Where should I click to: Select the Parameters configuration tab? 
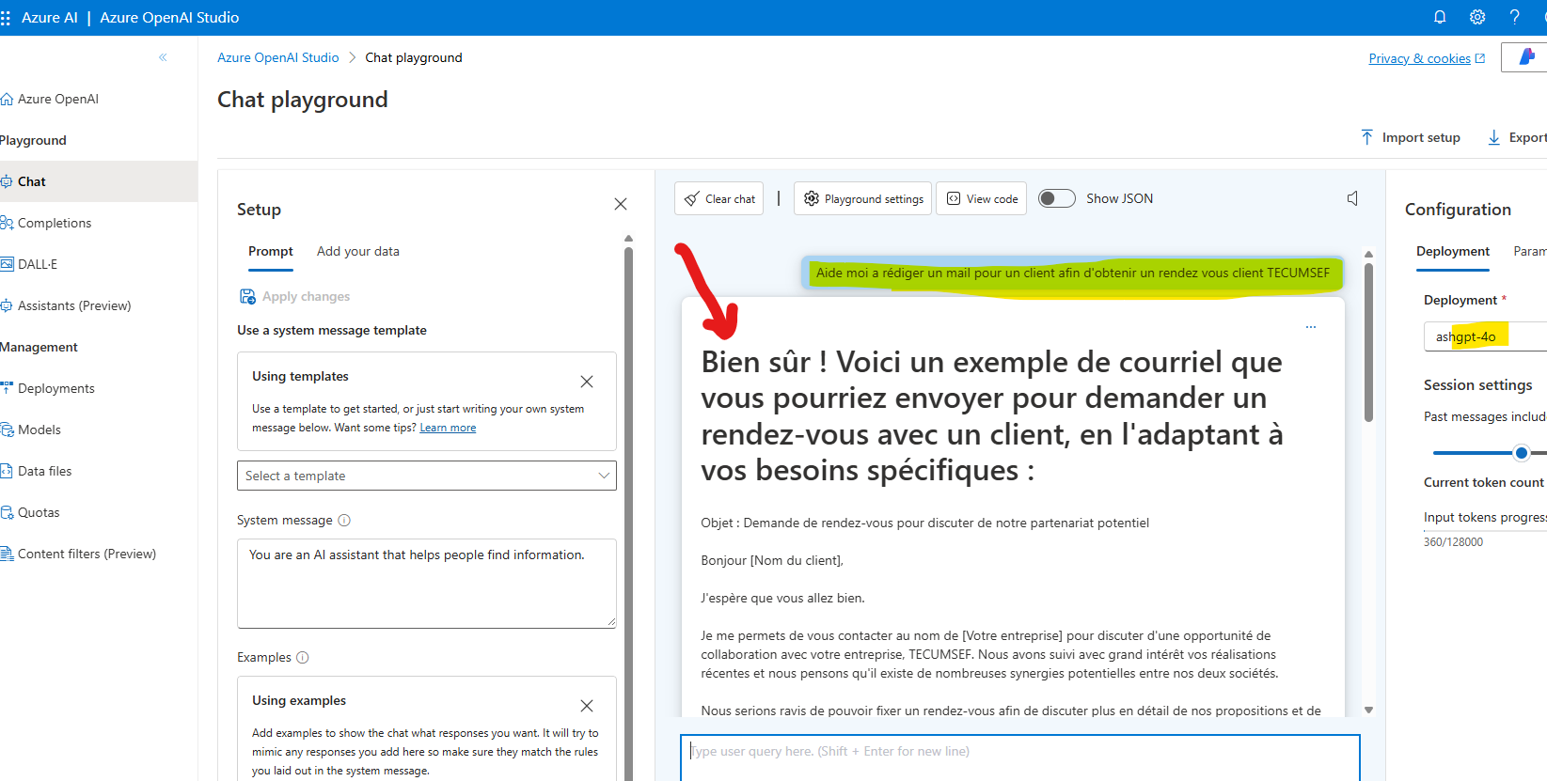point(1530,251)
